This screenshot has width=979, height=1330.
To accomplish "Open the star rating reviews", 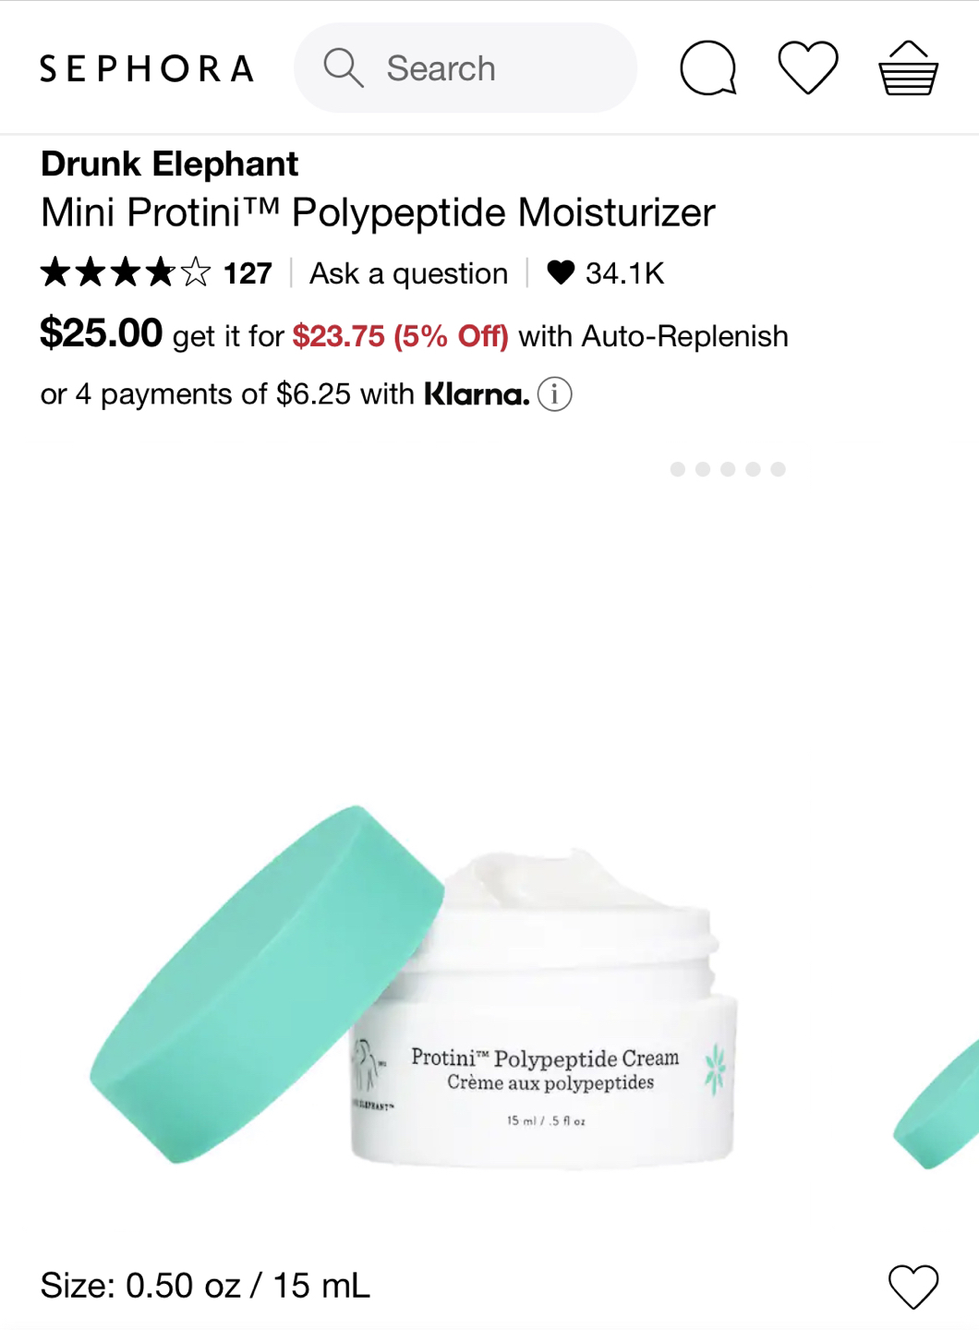I will click(126, 272).
